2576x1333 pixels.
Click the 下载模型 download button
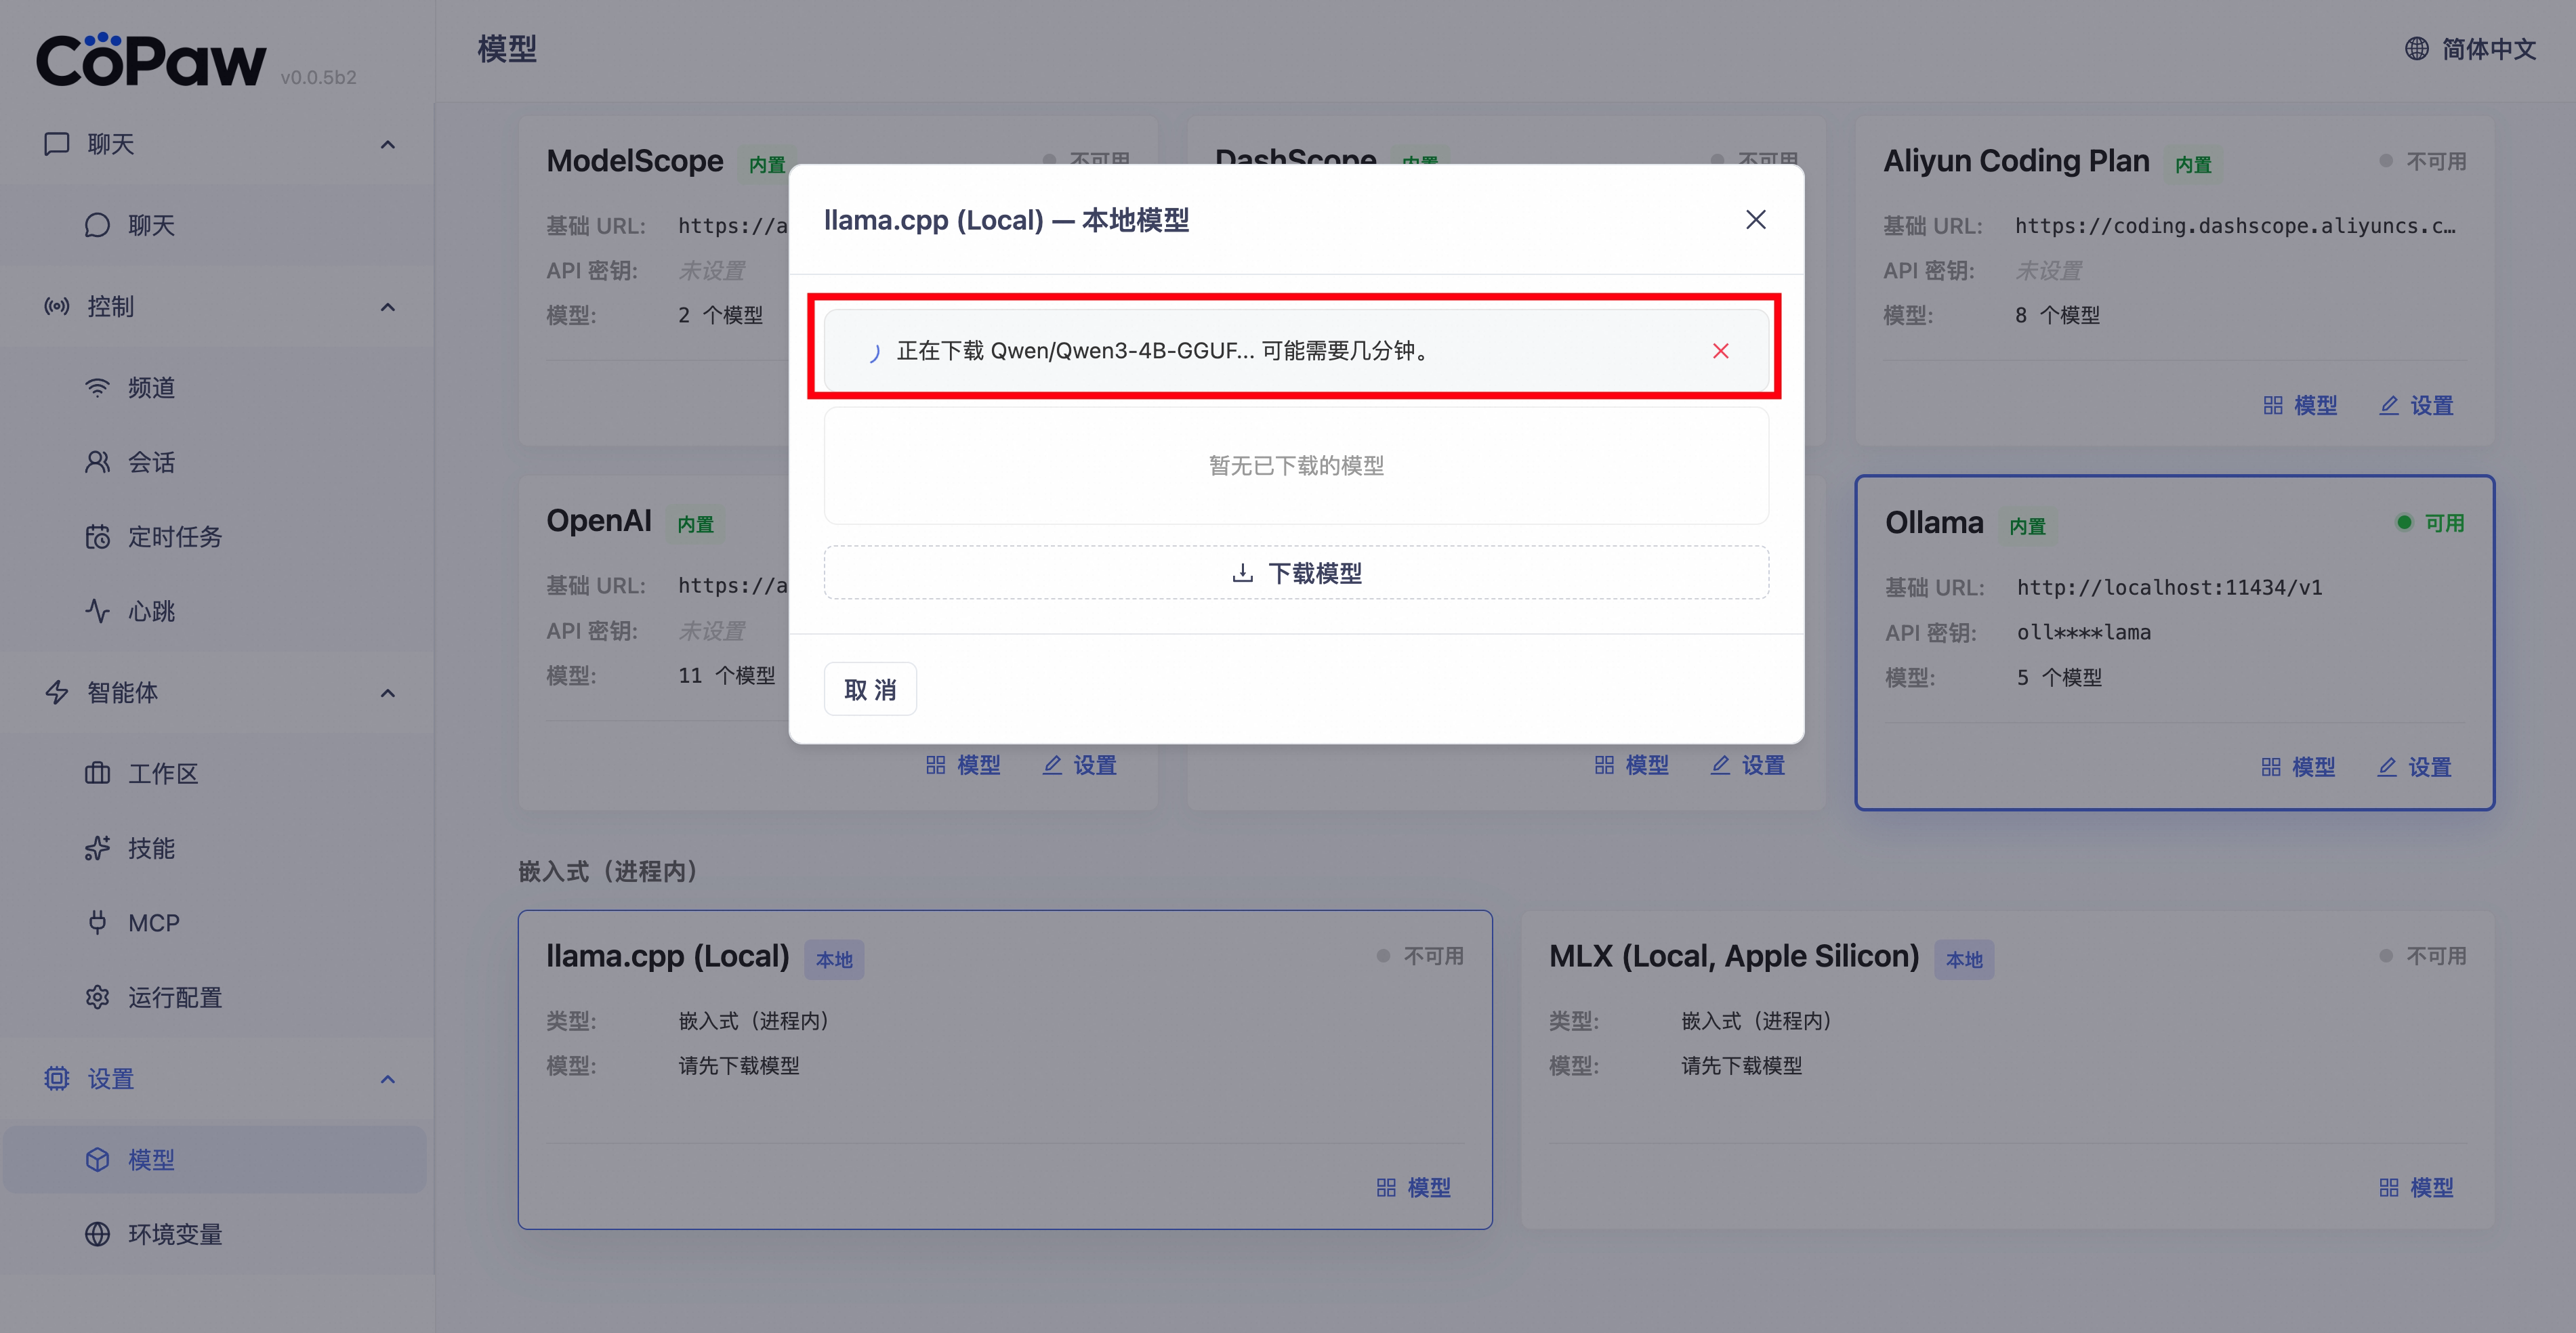point(1296,573)
